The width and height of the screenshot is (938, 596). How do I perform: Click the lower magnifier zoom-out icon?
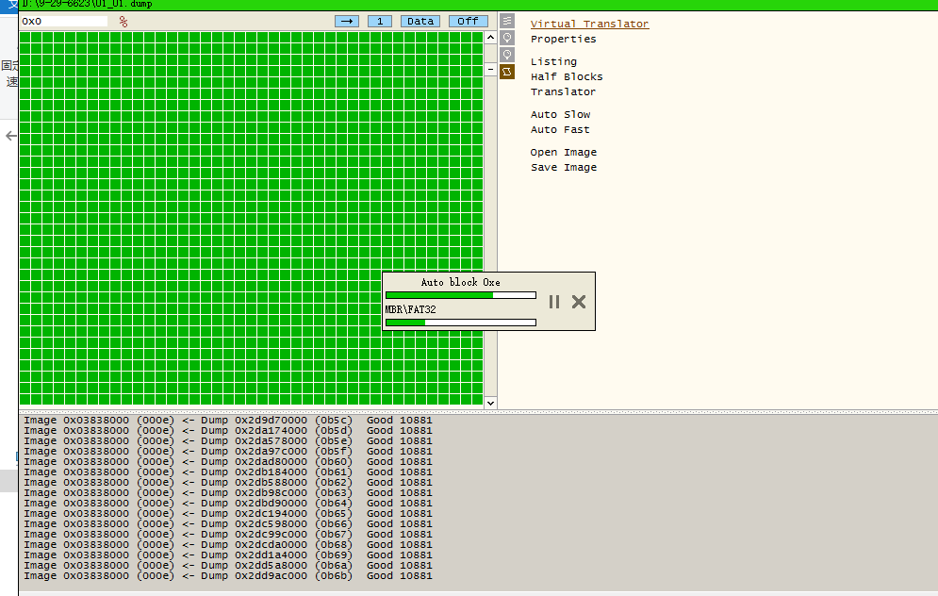(507, 55)
